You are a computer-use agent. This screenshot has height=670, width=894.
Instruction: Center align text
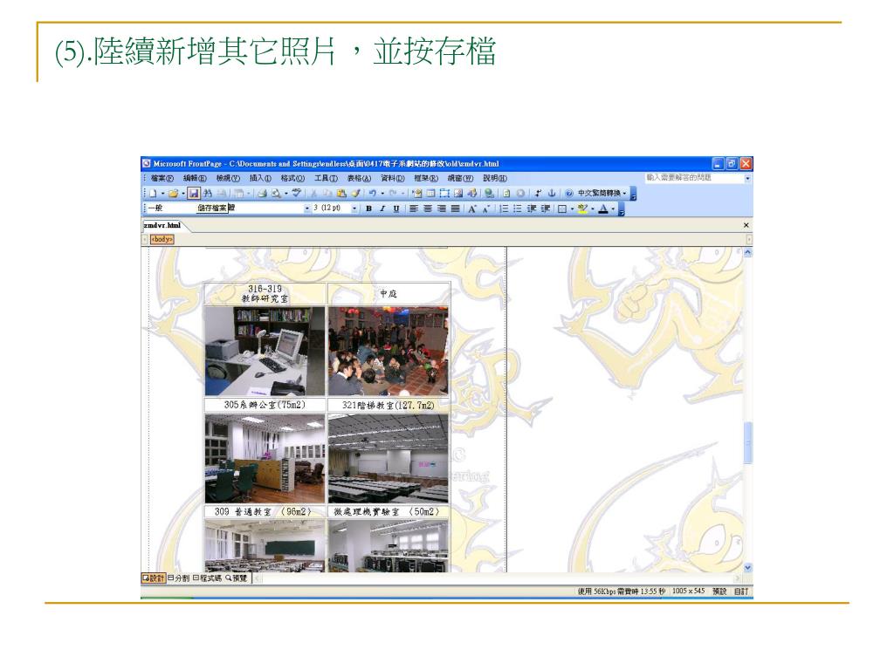tap(428, 209)
